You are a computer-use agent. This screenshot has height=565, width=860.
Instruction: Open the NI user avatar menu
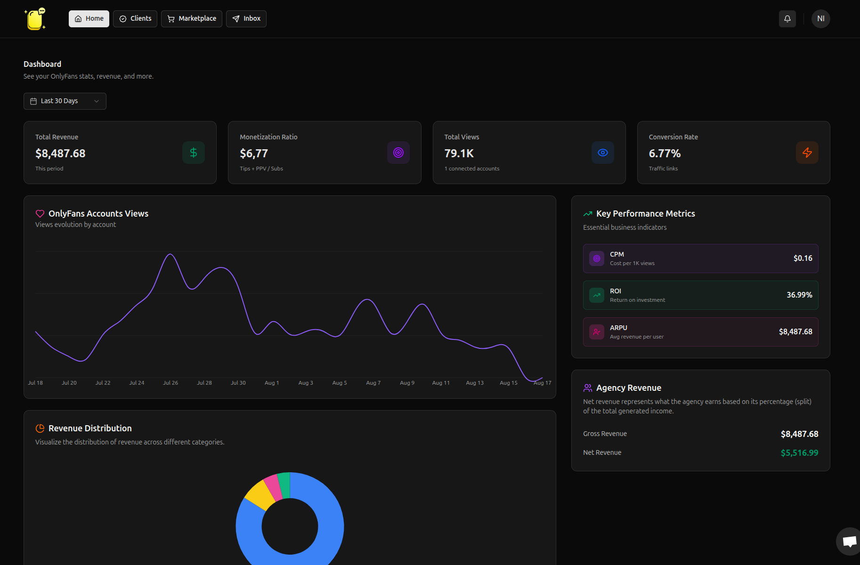point(820,19)
